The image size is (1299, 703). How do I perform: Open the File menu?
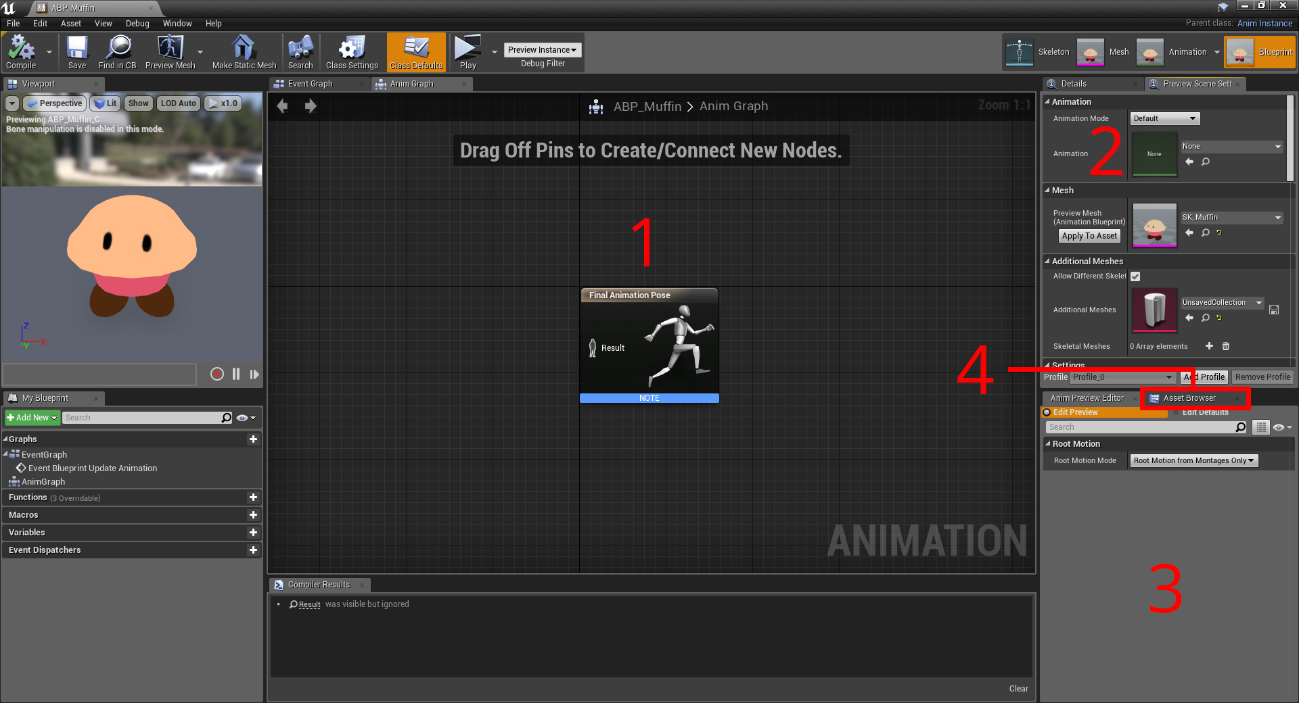pos(14,24)
